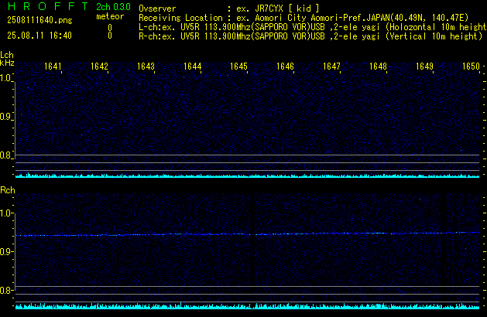The width and height of the screenshot is (487, 317).
Task: Select the 2ch 0.3.0 version label
Action: point(113,7)
